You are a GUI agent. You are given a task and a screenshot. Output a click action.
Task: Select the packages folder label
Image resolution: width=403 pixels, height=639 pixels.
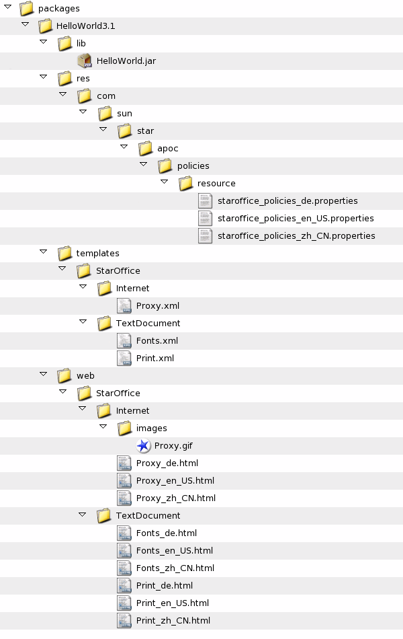click(58, 9)
